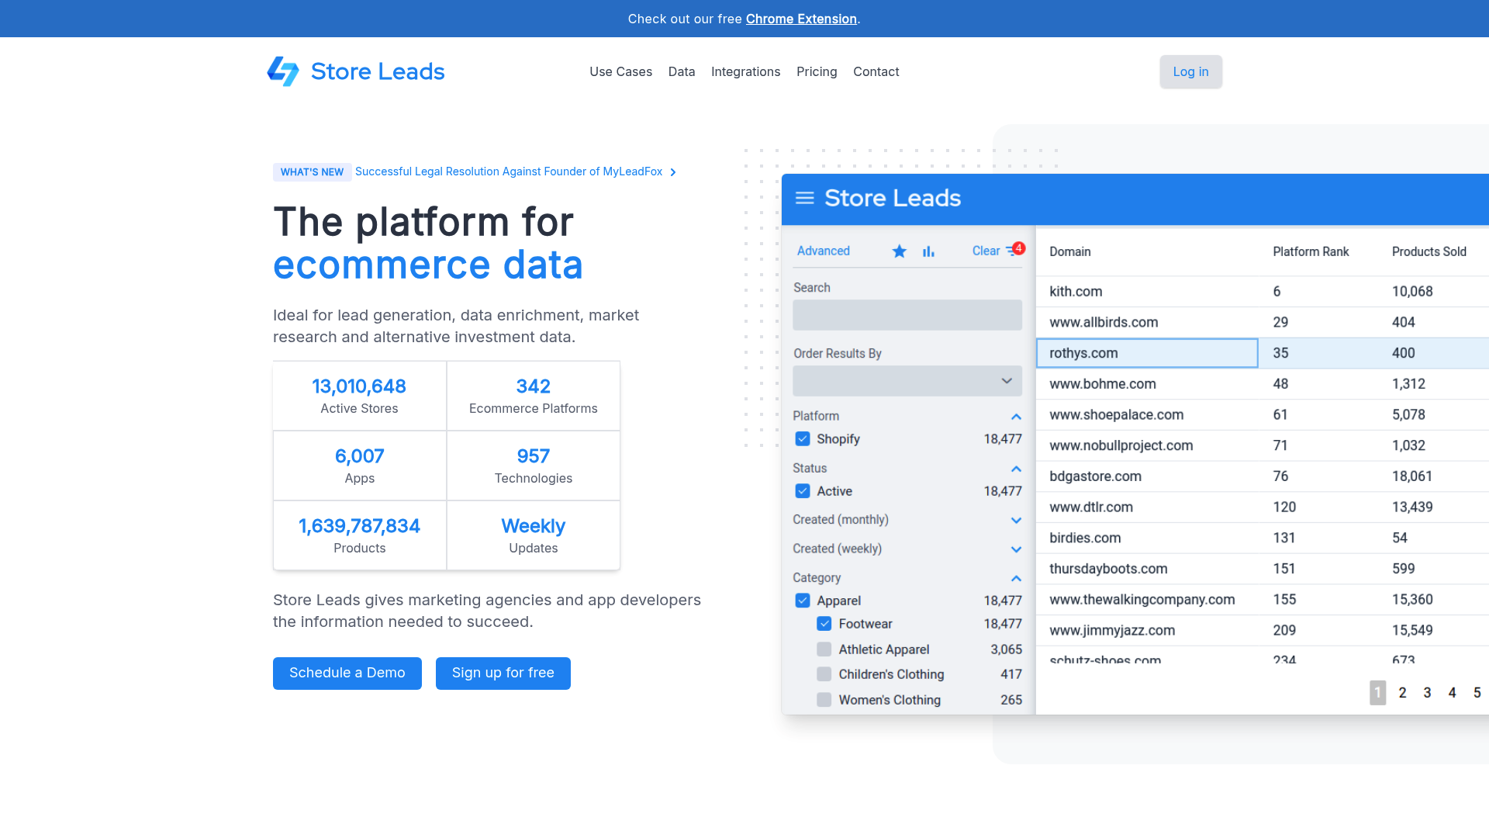The image size is (1489, 838).
Task: Enable the Athletic Apparel category filter
Action: [824, 649]
